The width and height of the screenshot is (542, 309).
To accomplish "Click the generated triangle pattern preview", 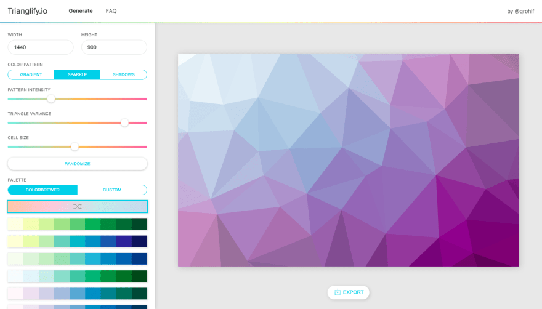I will (x=349, y=160).
